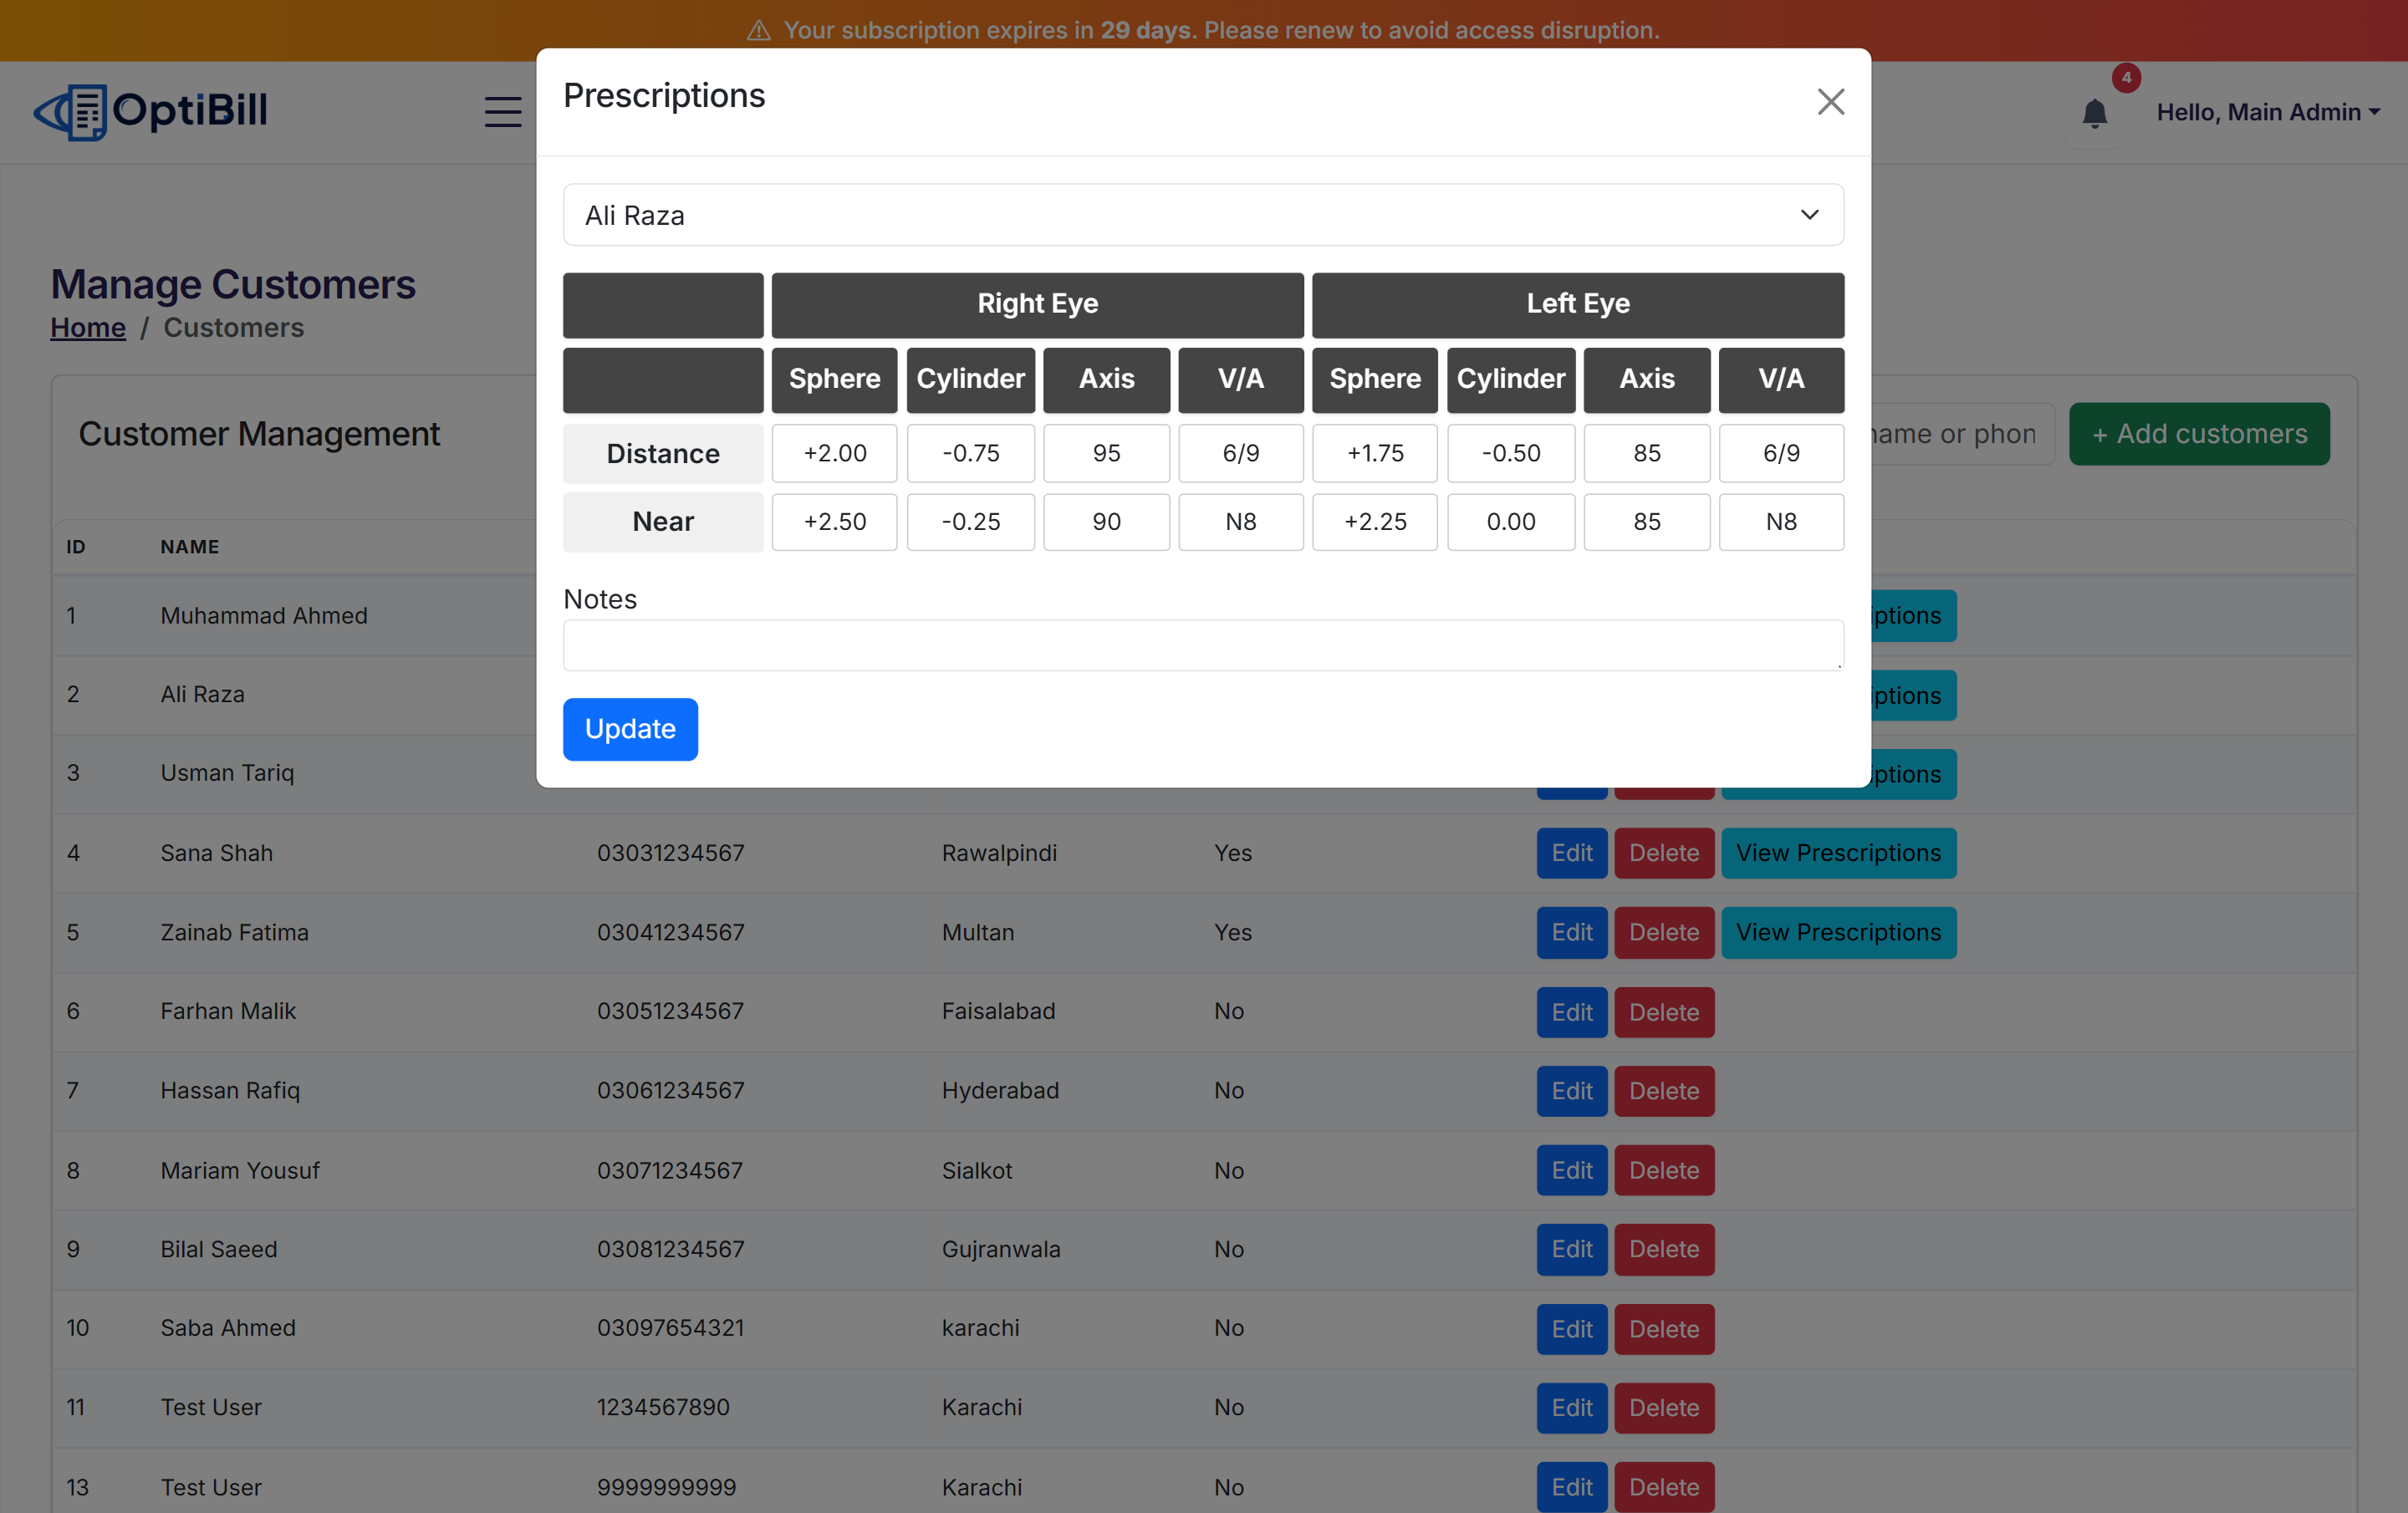Delete customer Sana Shah
Image resolution: width=2408 pixels, height=1513 pixels.
click(x=1664, y=853)
